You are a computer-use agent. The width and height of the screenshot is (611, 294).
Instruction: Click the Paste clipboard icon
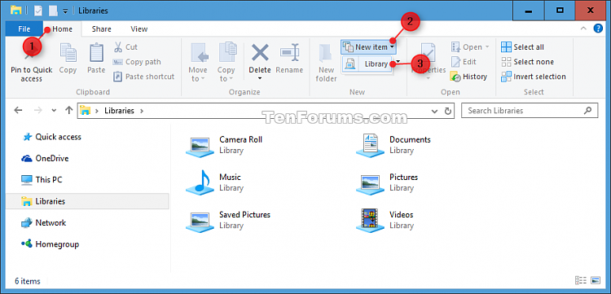coord(96,53)
